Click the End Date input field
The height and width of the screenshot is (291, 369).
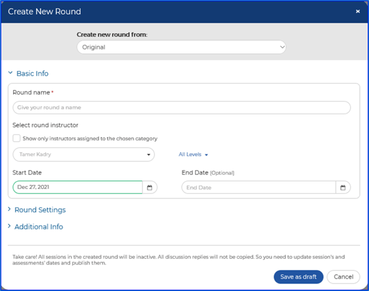(259, 188)
